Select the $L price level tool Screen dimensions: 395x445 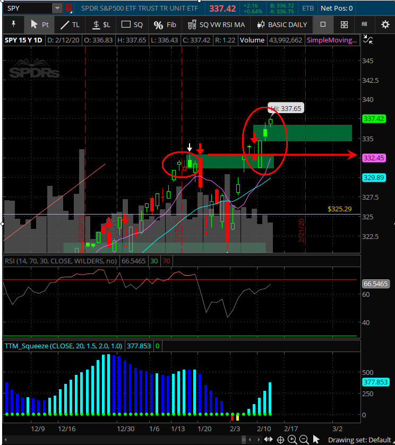click(101, 24)
